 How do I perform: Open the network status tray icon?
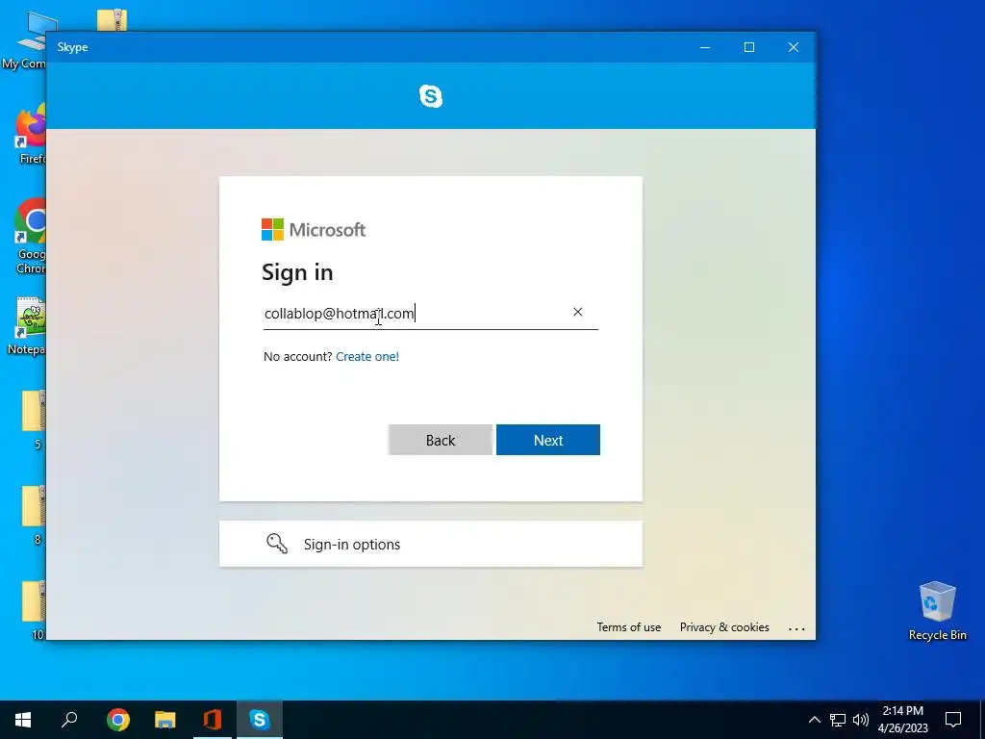pos(838,720)
